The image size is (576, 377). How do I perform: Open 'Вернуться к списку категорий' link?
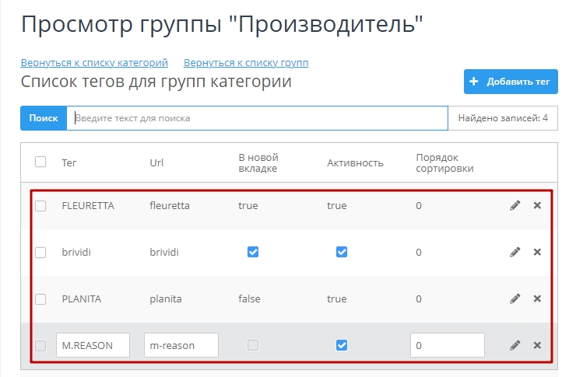(x=94, y=62)
